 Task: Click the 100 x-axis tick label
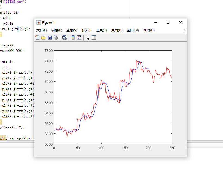(x=101, y=148)
